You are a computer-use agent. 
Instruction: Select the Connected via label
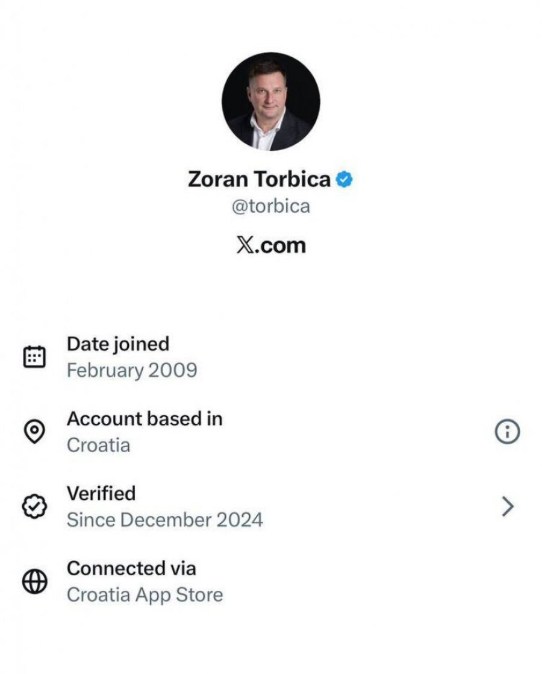tap(131, 568)
